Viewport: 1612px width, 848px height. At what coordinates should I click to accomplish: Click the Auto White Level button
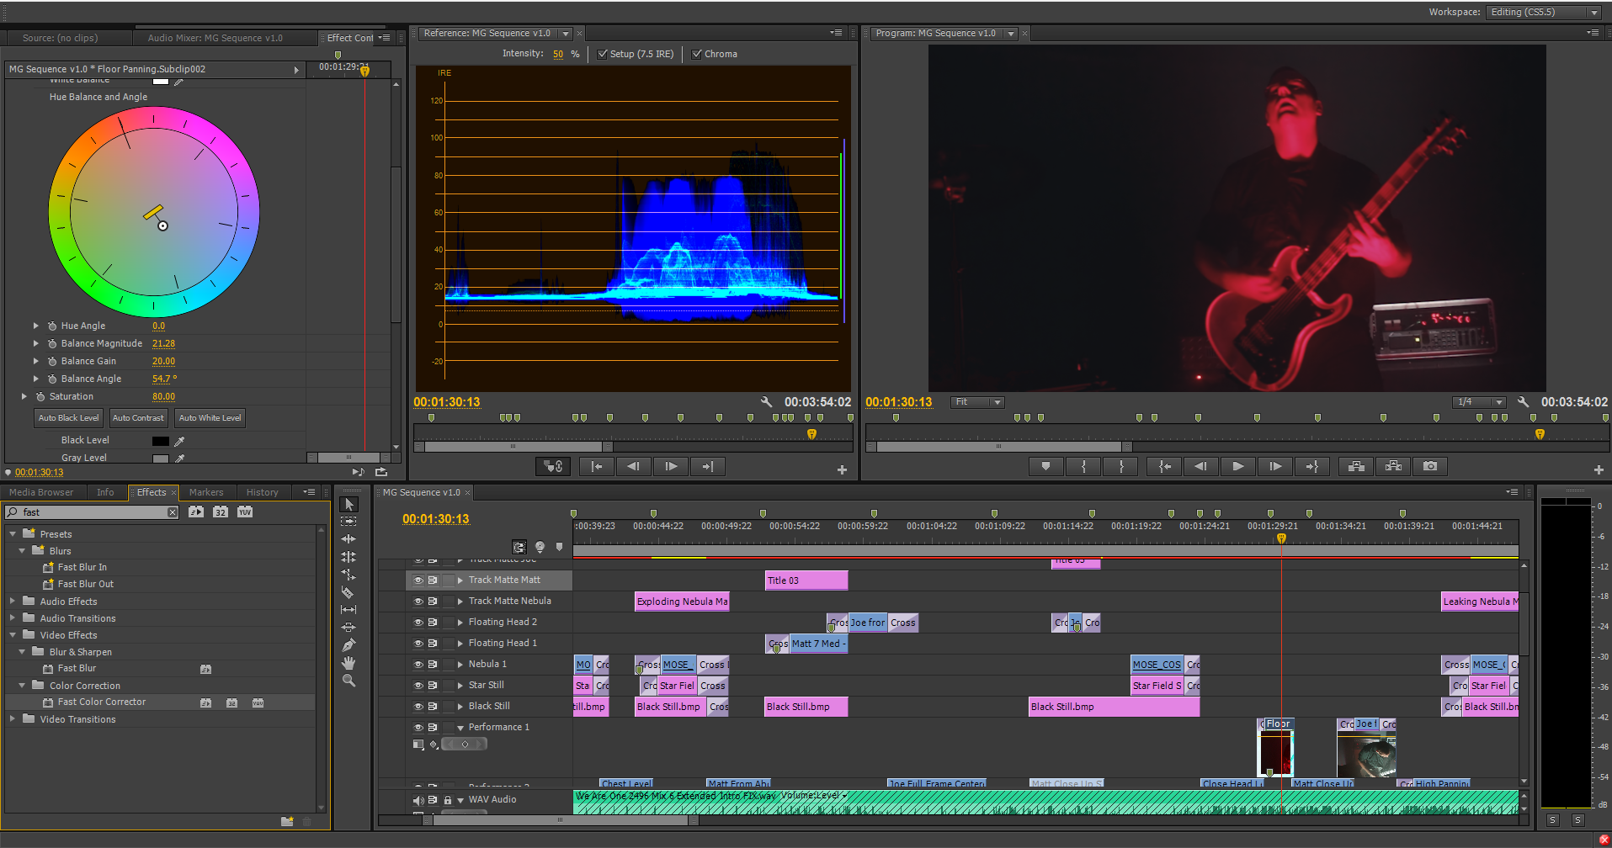tap(210, 418)
